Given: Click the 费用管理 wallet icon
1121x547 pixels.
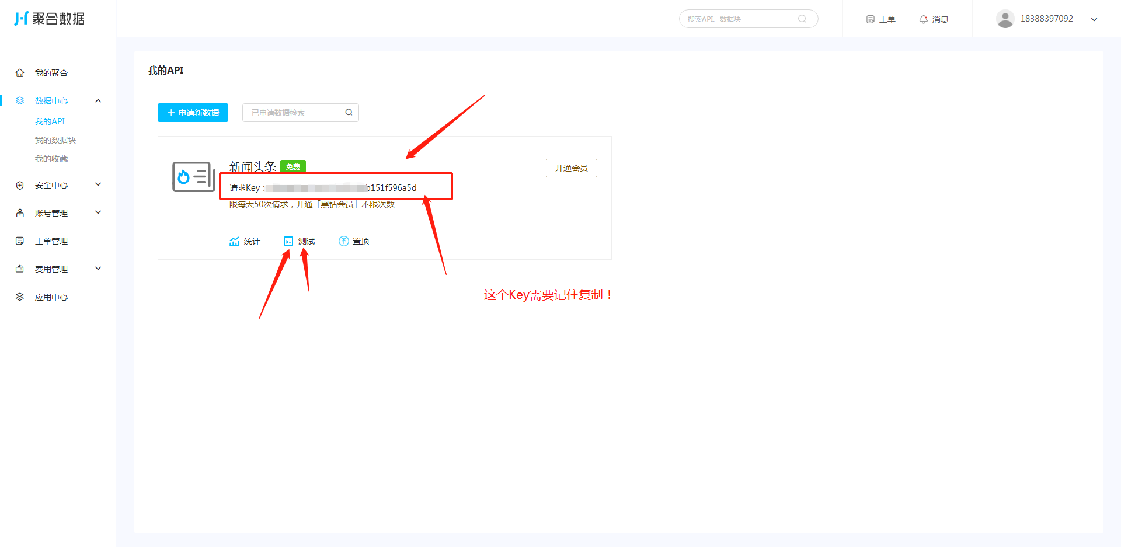Looking at the screenshot, I should (20, 269).
